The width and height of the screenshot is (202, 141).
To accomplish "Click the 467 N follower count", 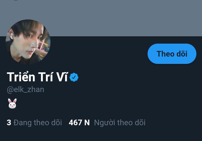I will 79,123.
